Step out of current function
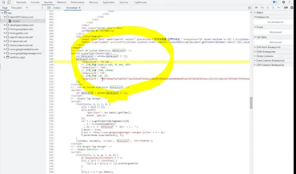 pos(273,8)
